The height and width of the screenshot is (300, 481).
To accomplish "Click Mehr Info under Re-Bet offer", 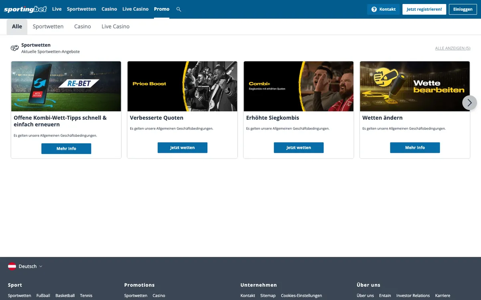I will (66, 148).
